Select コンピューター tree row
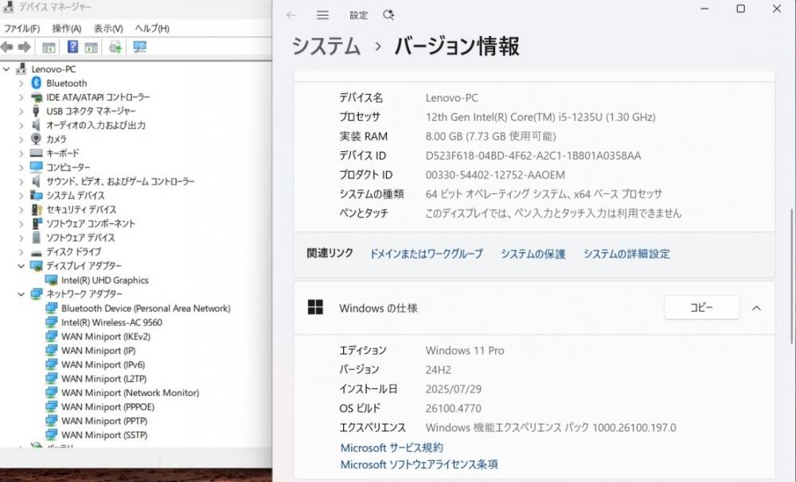796x482 pixels. 68,167
